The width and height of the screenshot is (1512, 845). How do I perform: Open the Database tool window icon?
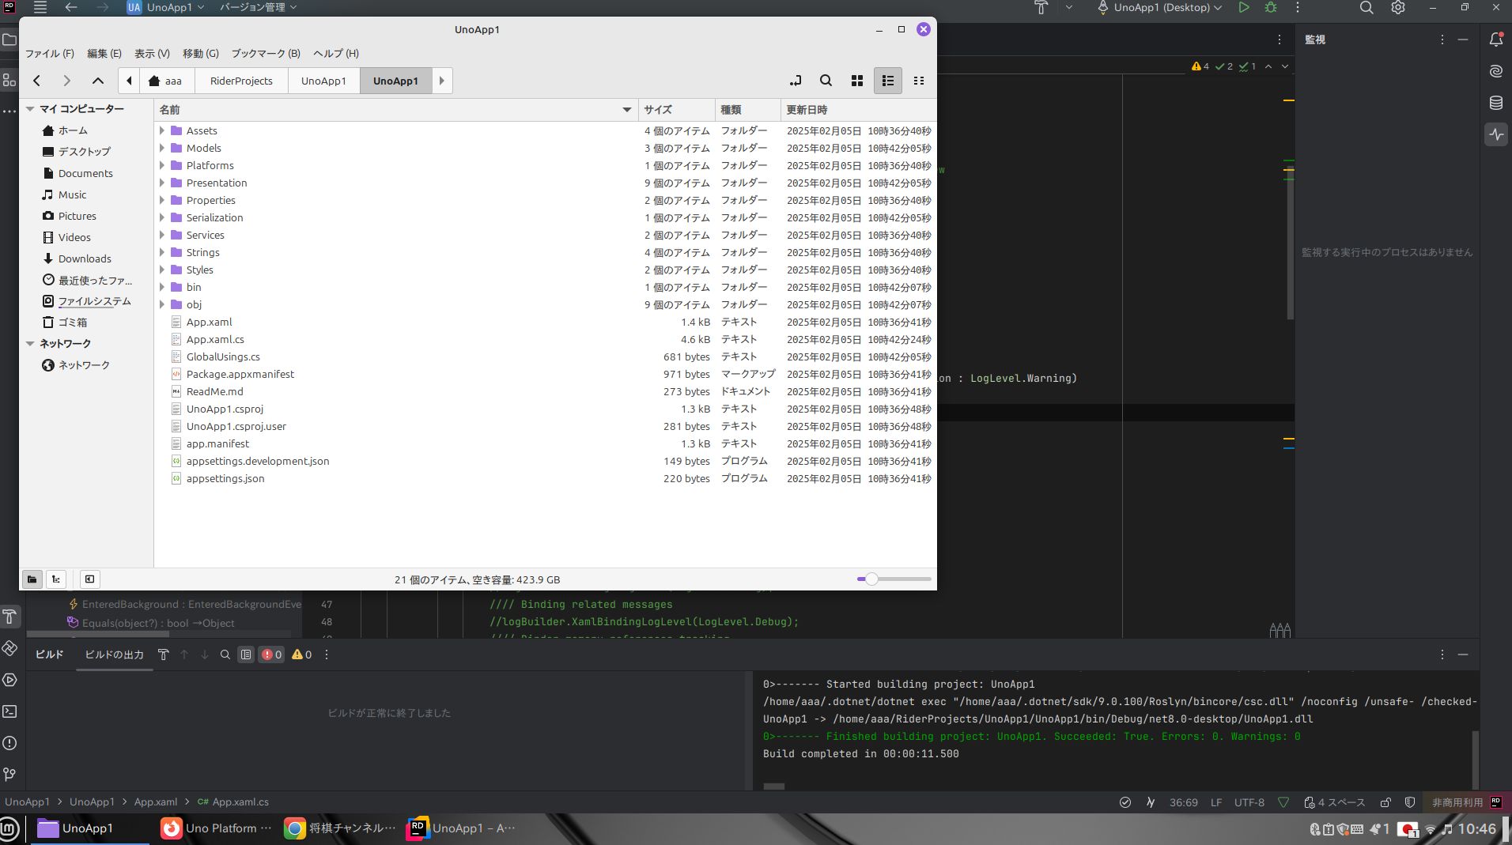point(1496,103)
